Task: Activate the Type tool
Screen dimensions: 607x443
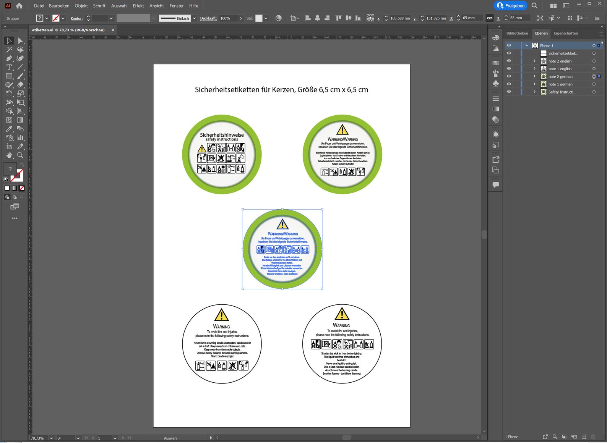Action: point(9,67)
